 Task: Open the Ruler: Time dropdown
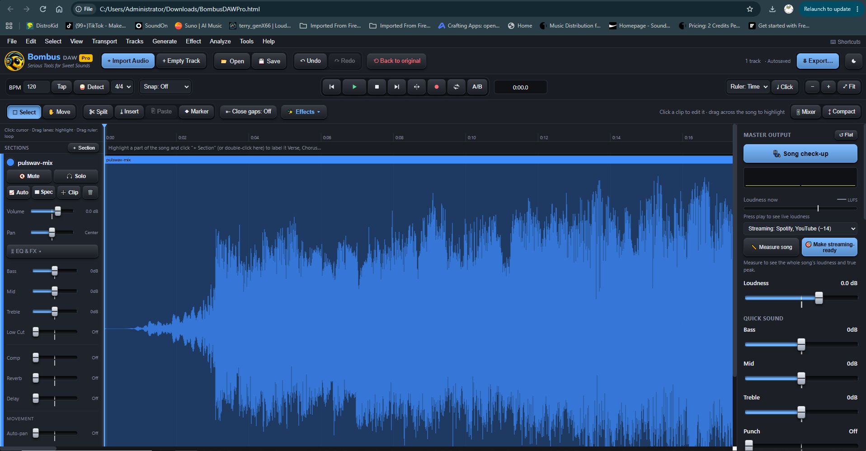[x=748, y=87]
